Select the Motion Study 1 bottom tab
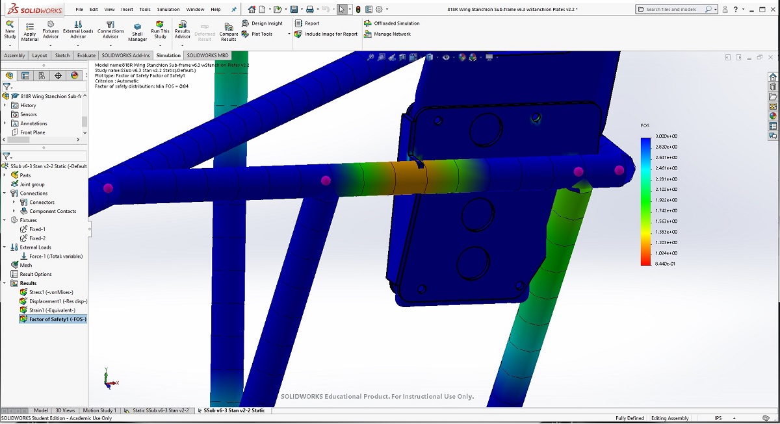The width and height of the screenshot is (780, 424). 99,410
